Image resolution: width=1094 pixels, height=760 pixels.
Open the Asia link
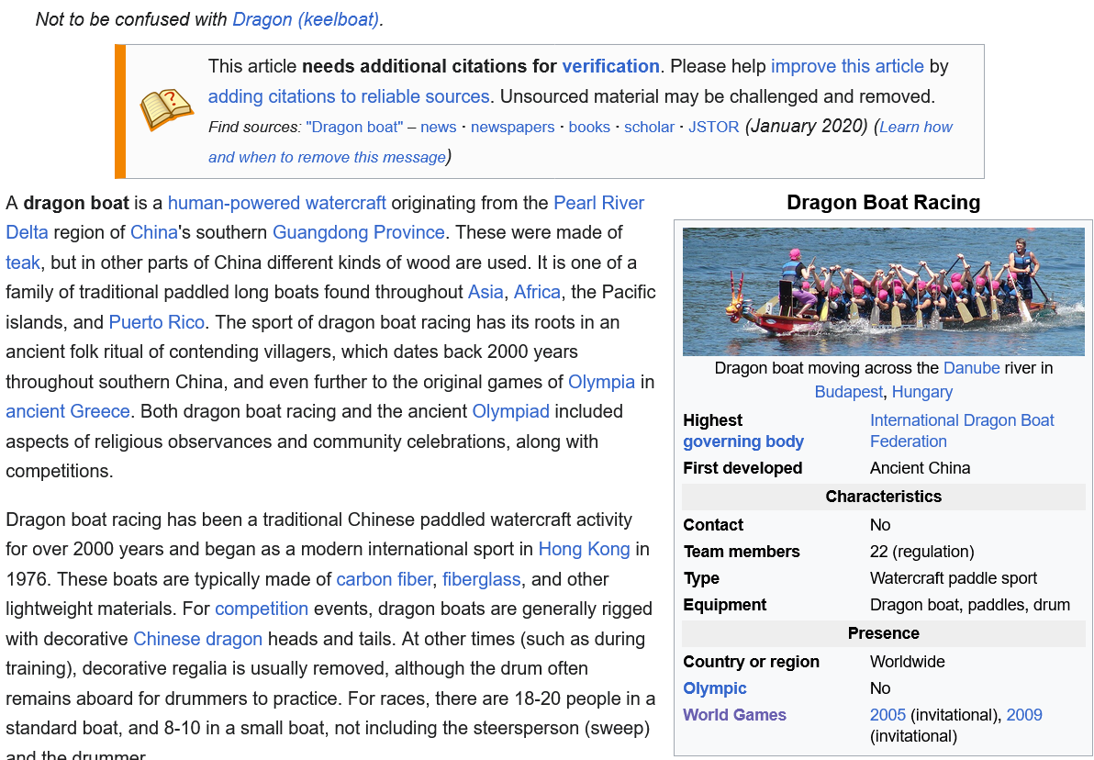[x=486, y=292]
